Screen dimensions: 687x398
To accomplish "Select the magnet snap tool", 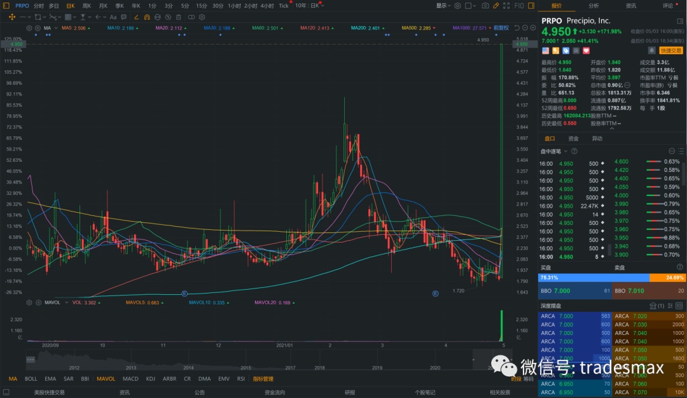I will click(146, 17).
